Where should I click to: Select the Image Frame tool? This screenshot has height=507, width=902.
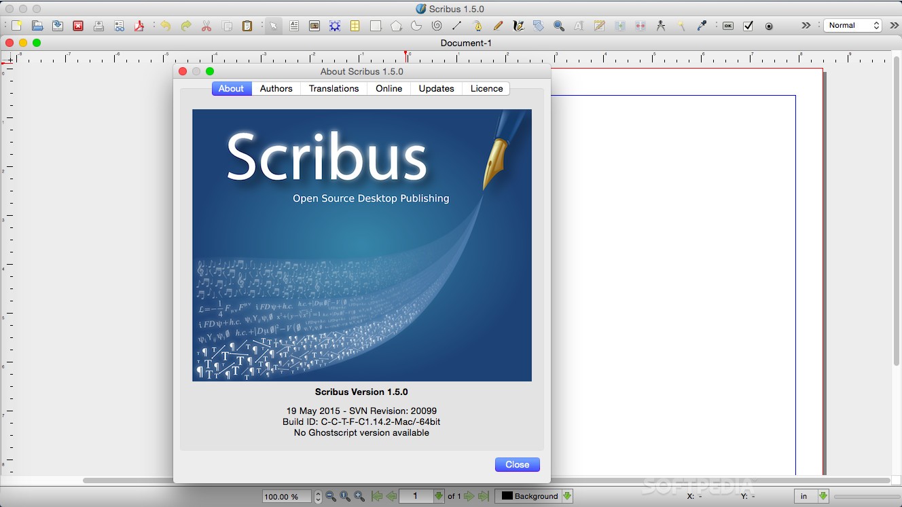tap(314, 26)
